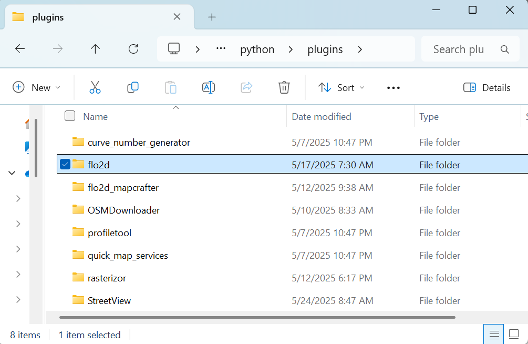This screenshot has width=528, height=344.
Task: Refresh the current folder view
Action: 133,49
